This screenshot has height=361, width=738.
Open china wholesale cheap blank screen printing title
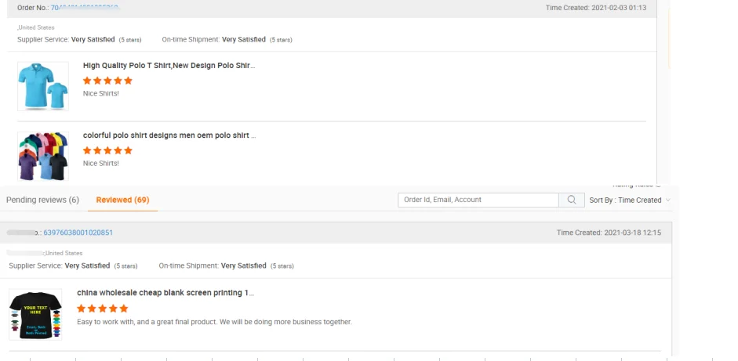click(165, 293)
